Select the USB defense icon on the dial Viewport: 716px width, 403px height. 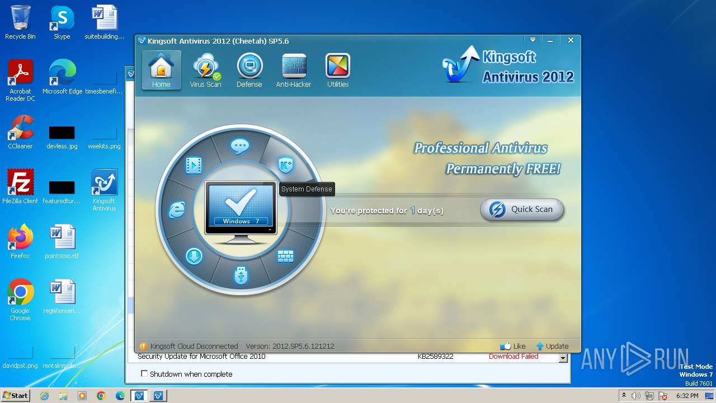tap(241, 275)
